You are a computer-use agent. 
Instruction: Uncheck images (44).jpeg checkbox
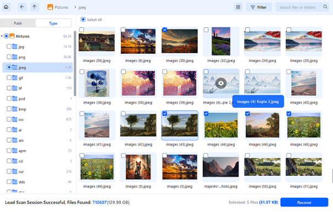click(206, 114)
